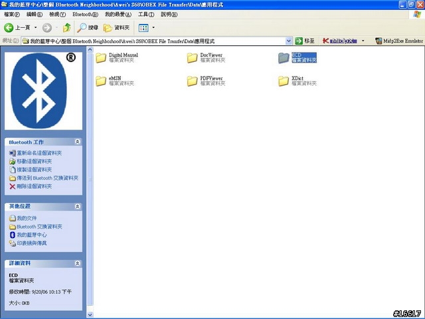Expand the Views dropdown arrow
The image size is (425, 319).
[153, 27]
